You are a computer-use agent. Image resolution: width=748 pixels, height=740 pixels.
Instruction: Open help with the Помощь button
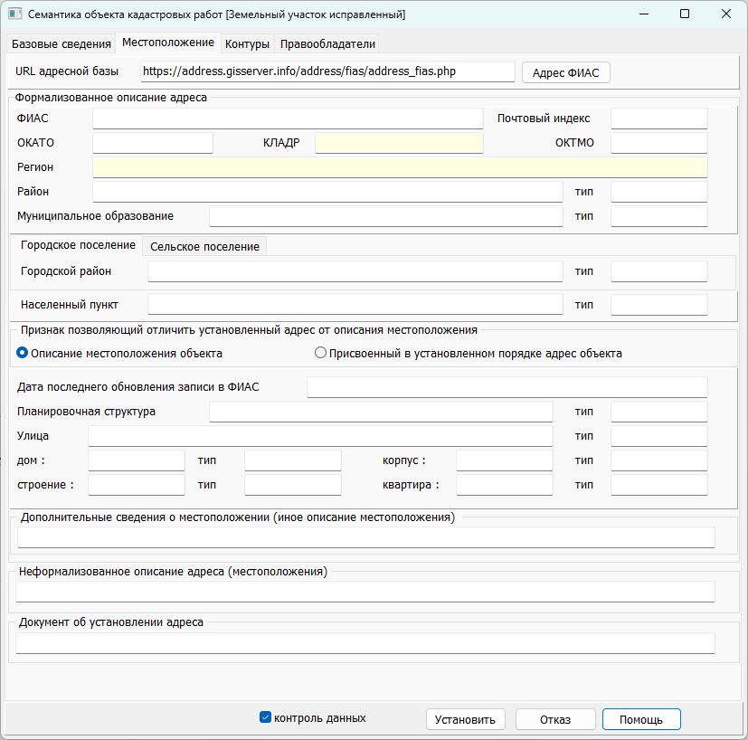[641, 719]
